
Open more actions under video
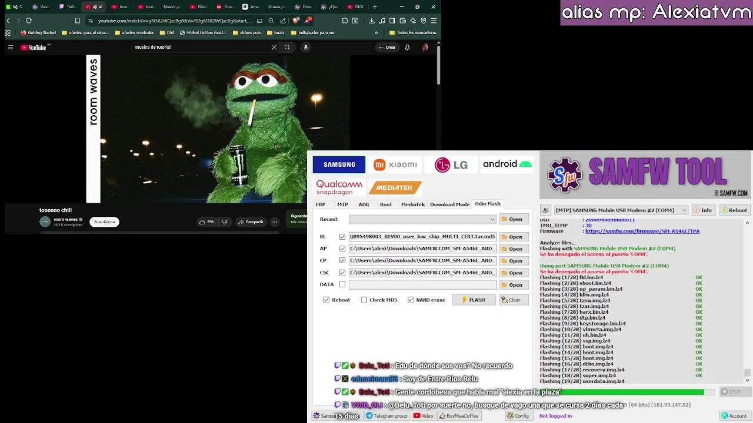pos(274,222)
